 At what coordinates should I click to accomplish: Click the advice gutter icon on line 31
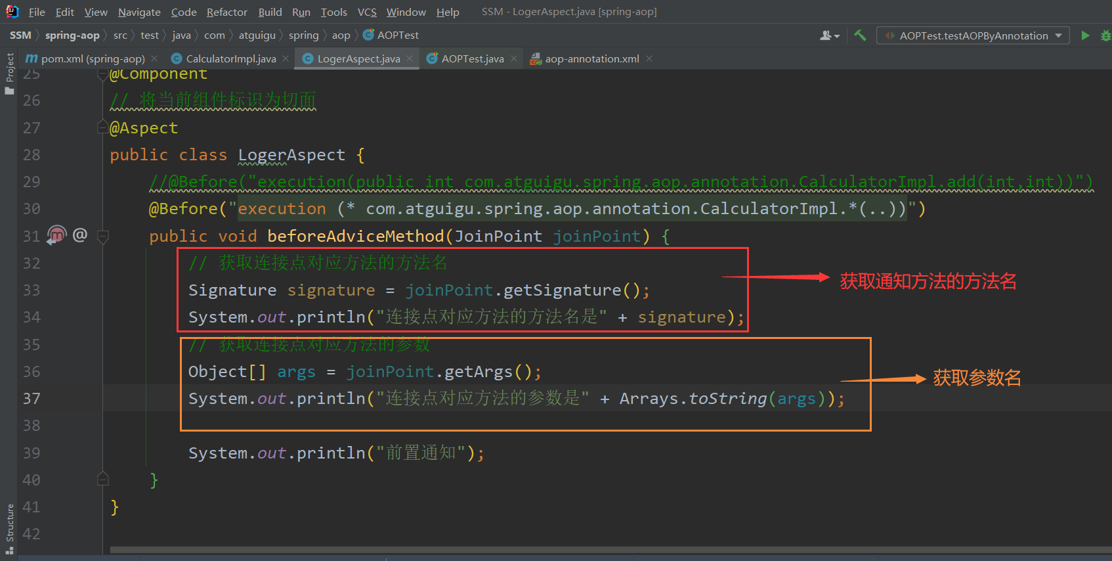tap(57, 235)
